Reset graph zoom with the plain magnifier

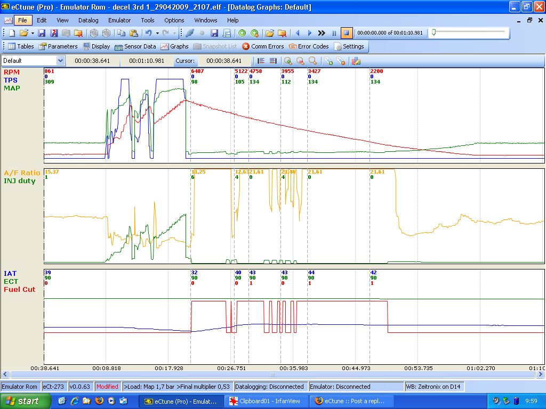(x=312, y=61)
